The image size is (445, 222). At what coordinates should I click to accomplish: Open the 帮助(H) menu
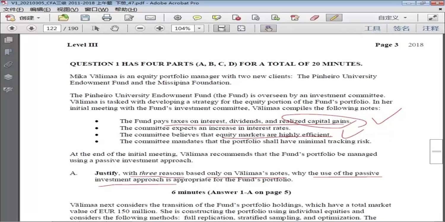click(126, 9)
